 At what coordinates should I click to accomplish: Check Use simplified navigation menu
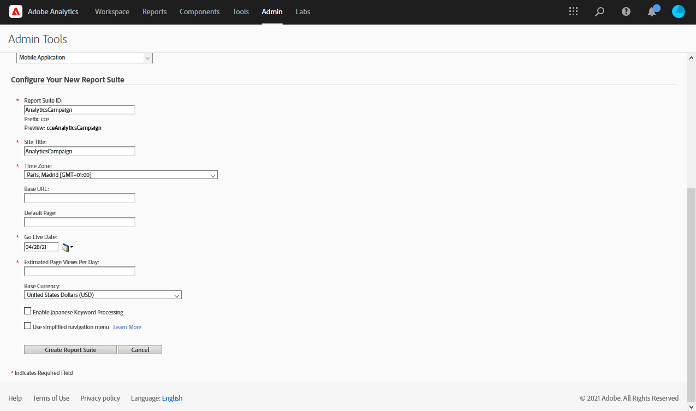pyautogui.click(x=28, y=326)
